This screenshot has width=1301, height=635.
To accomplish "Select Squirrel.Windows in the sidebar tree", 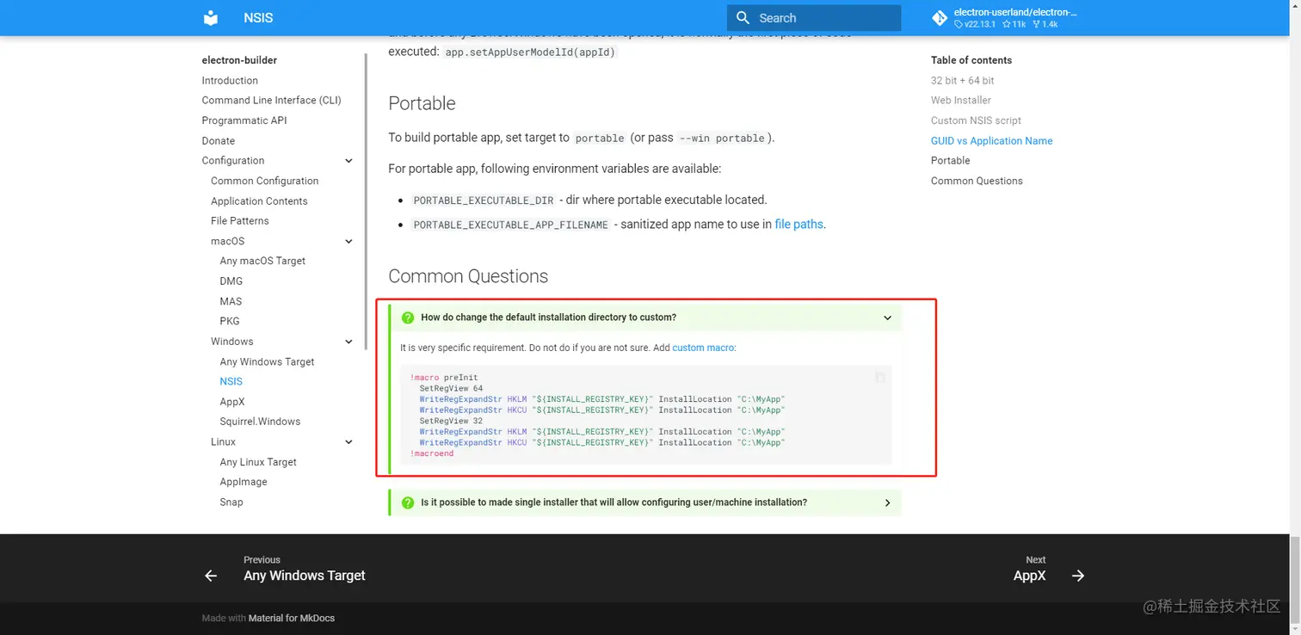I will click(260, 421).
